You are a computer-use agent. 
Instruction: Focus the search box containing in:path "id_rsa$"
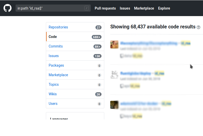[53, 8]
